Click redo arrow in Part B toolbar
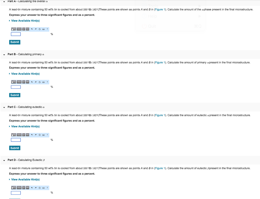The width and height of the screenshot is (260, 199). pyautogui.click(x=36, y=82)
